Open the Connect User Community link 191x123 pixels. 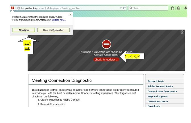click(162, 91)
